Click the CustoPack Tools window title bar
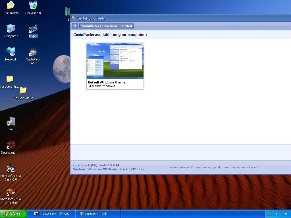Image resolution: width=291 pixels, height=218 pixels. [180, 18]
